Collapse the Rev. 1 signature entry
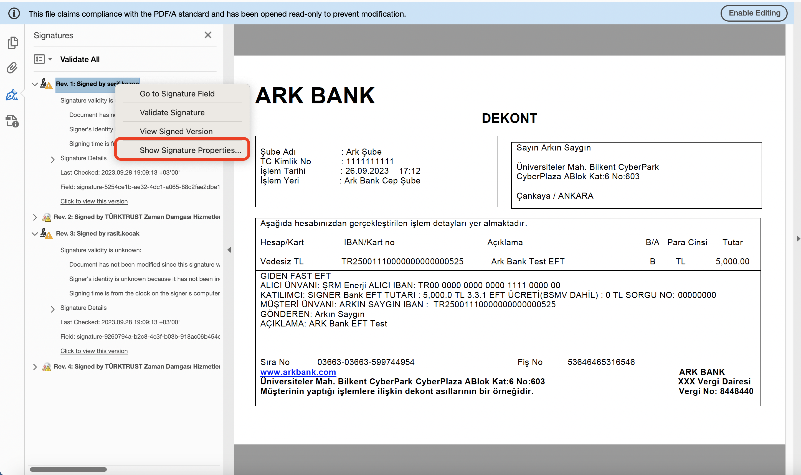The height and width of the screenshot is (475, 801). (x=35, y=84)
